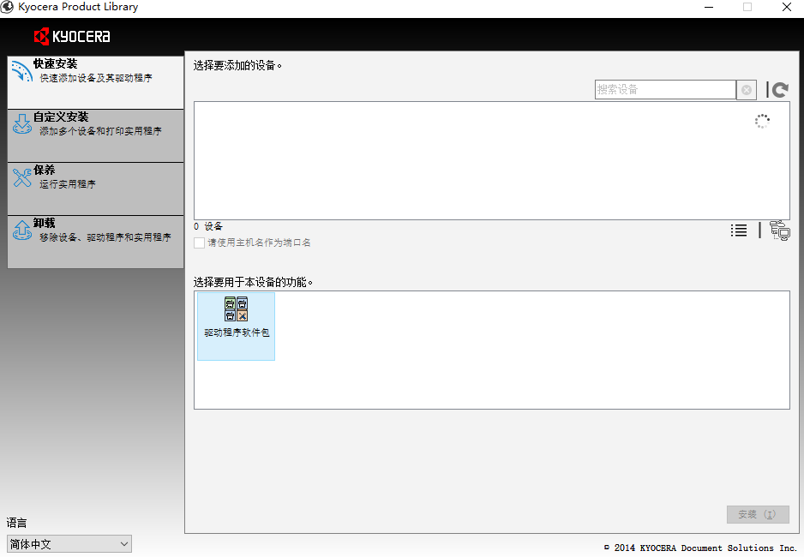Click the 0 设备 device count text

[x=208, y=226]
